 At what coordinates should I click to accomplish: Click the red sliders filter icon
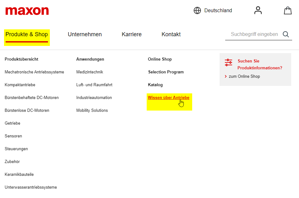click(228, 62)
